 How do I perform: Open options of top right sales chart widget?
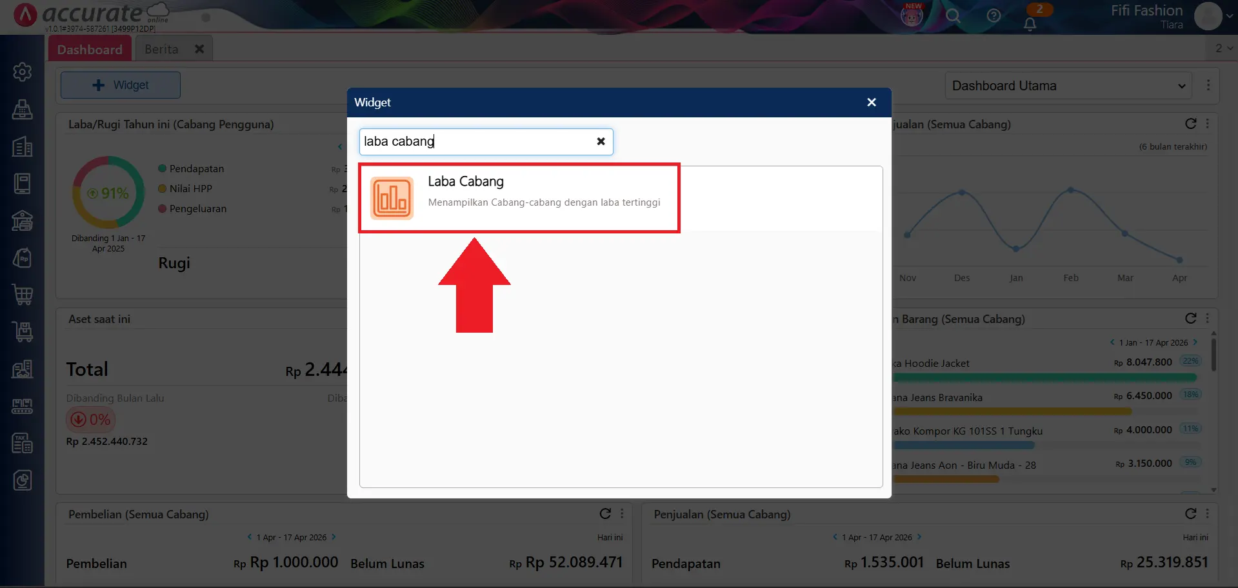click(1208, 123)
